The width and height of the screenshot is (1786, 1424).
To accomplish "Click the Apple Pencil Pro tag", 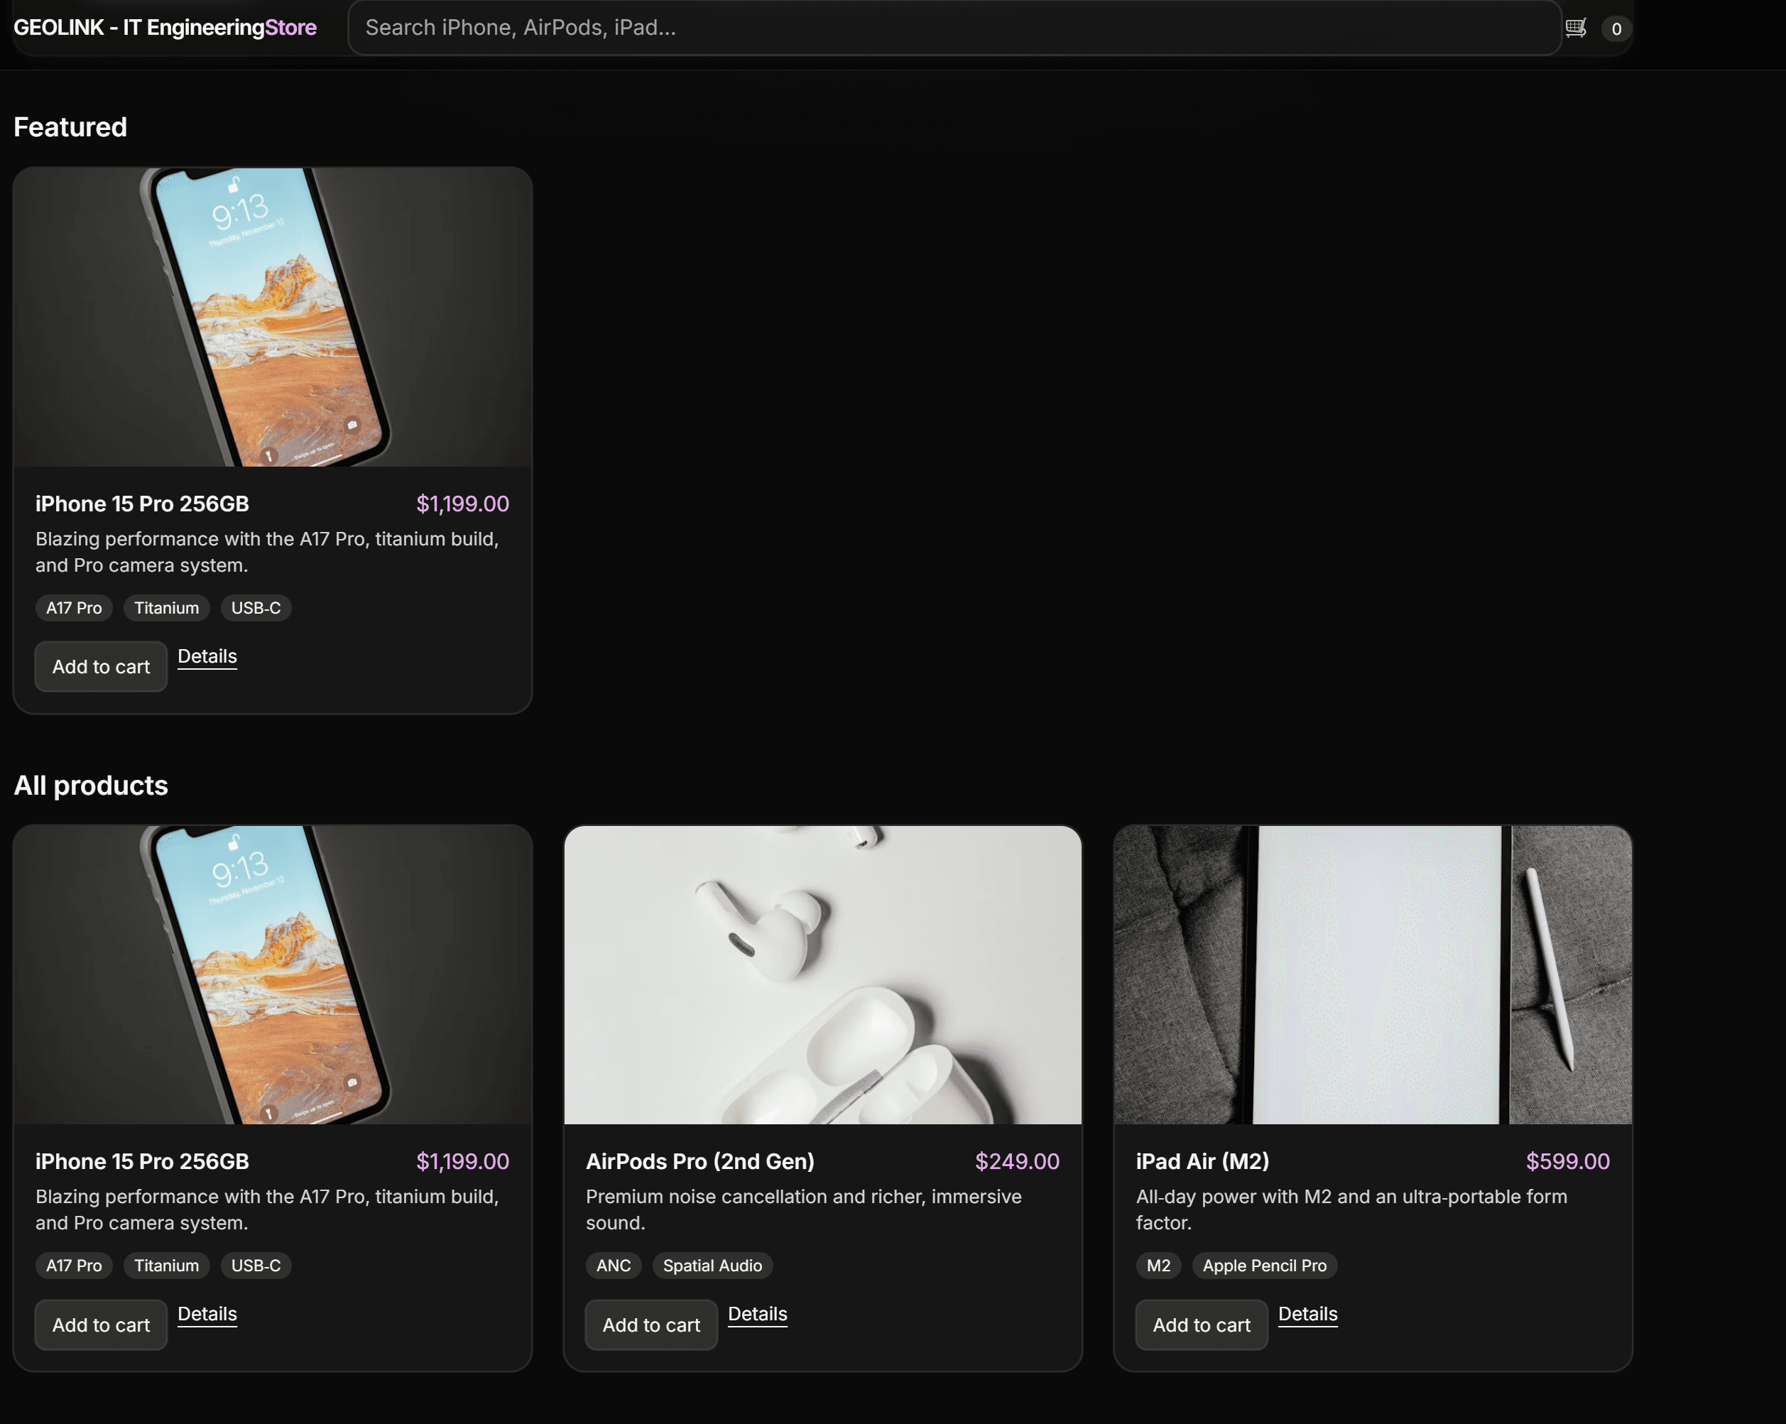I will [x=1264, y=1265].
